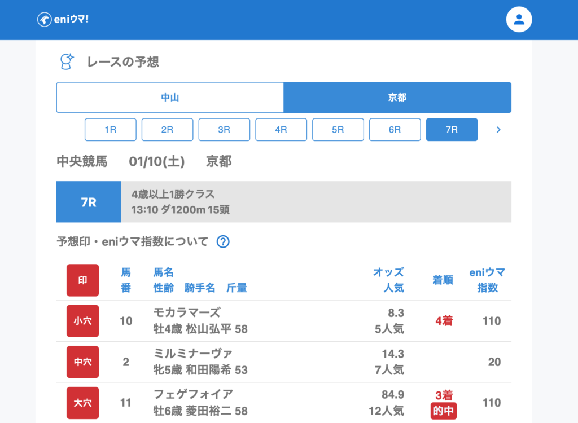Click the race prediction header icon
The image size is (578, 423).
click(x=67, y=61)
